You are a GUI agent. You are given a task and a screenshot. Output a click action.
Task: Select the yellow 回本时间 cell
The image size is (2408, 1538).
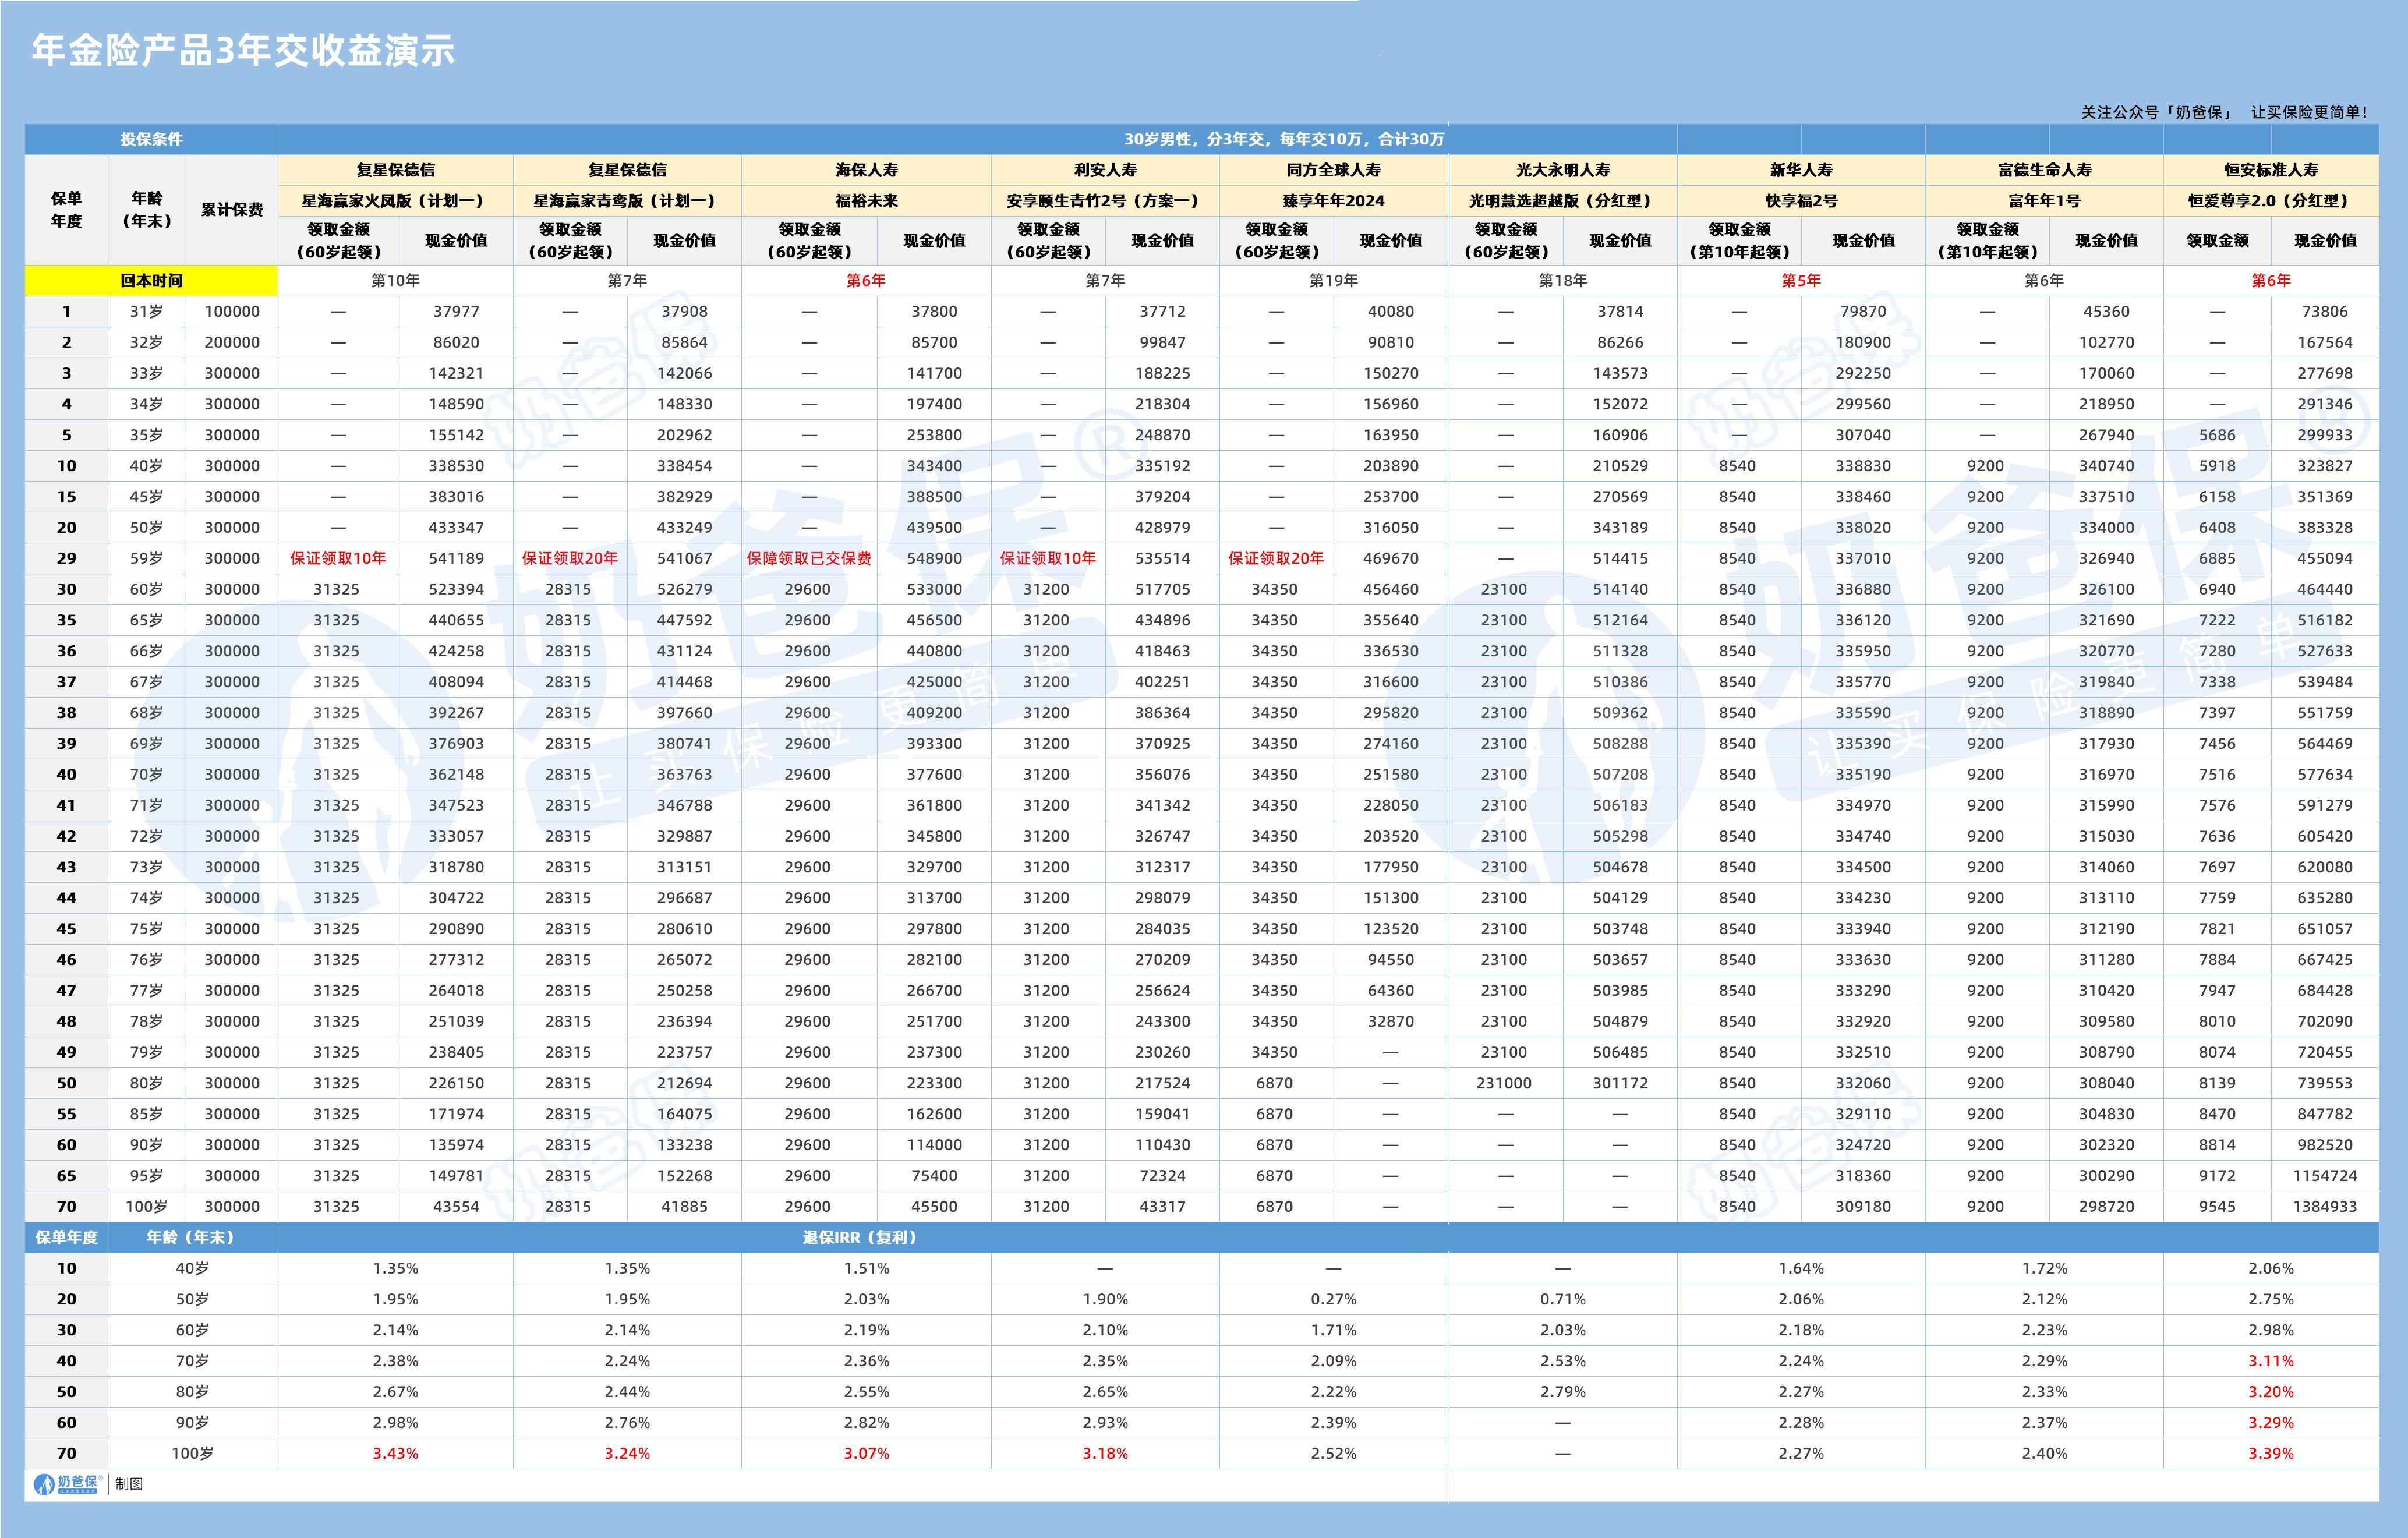coord(151,281)
